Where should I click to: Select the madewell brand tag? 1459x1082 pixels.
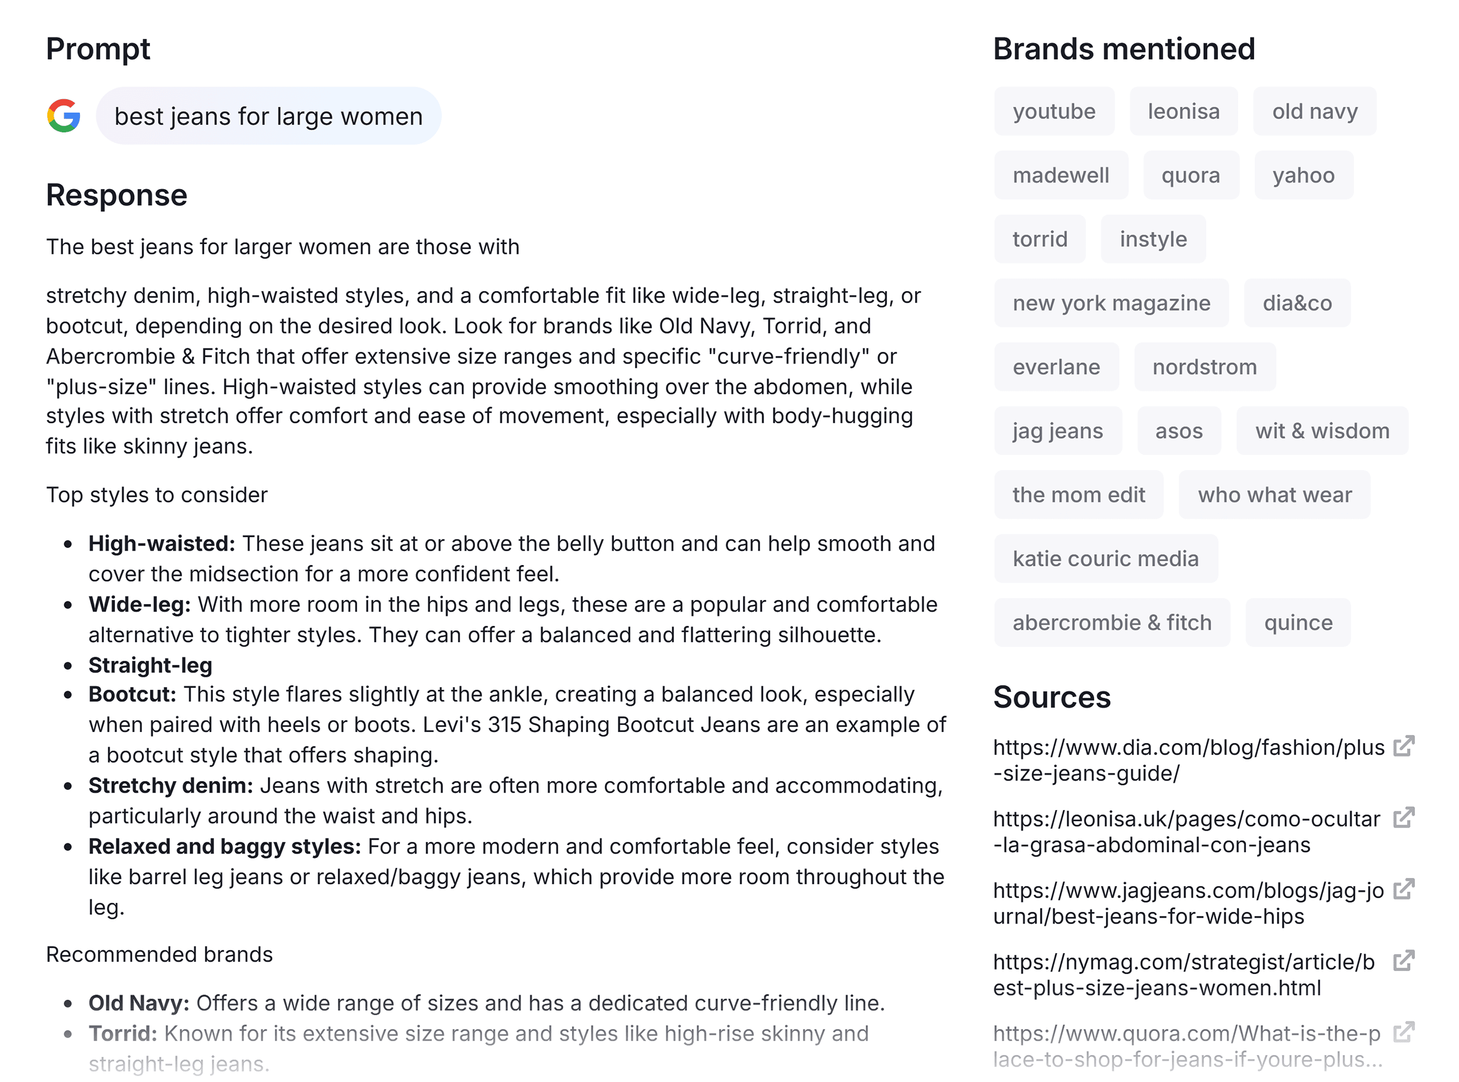tap(1062, 175)
